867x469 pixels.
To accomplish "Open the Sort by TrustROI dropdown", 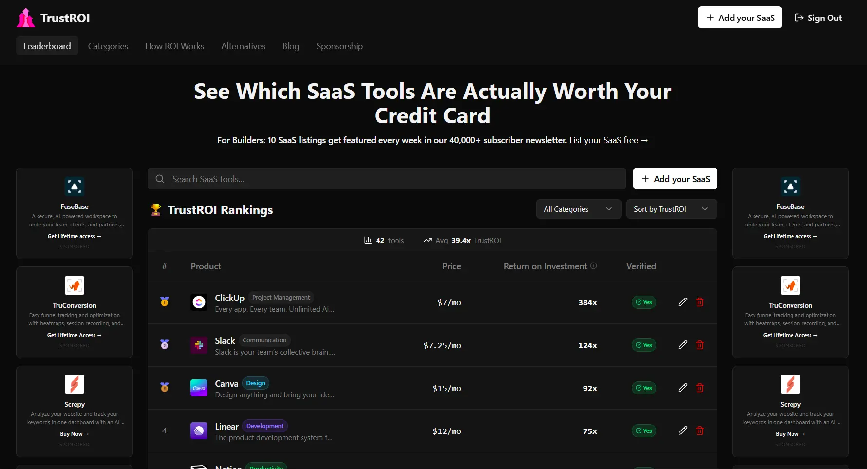I will [672, 209].
